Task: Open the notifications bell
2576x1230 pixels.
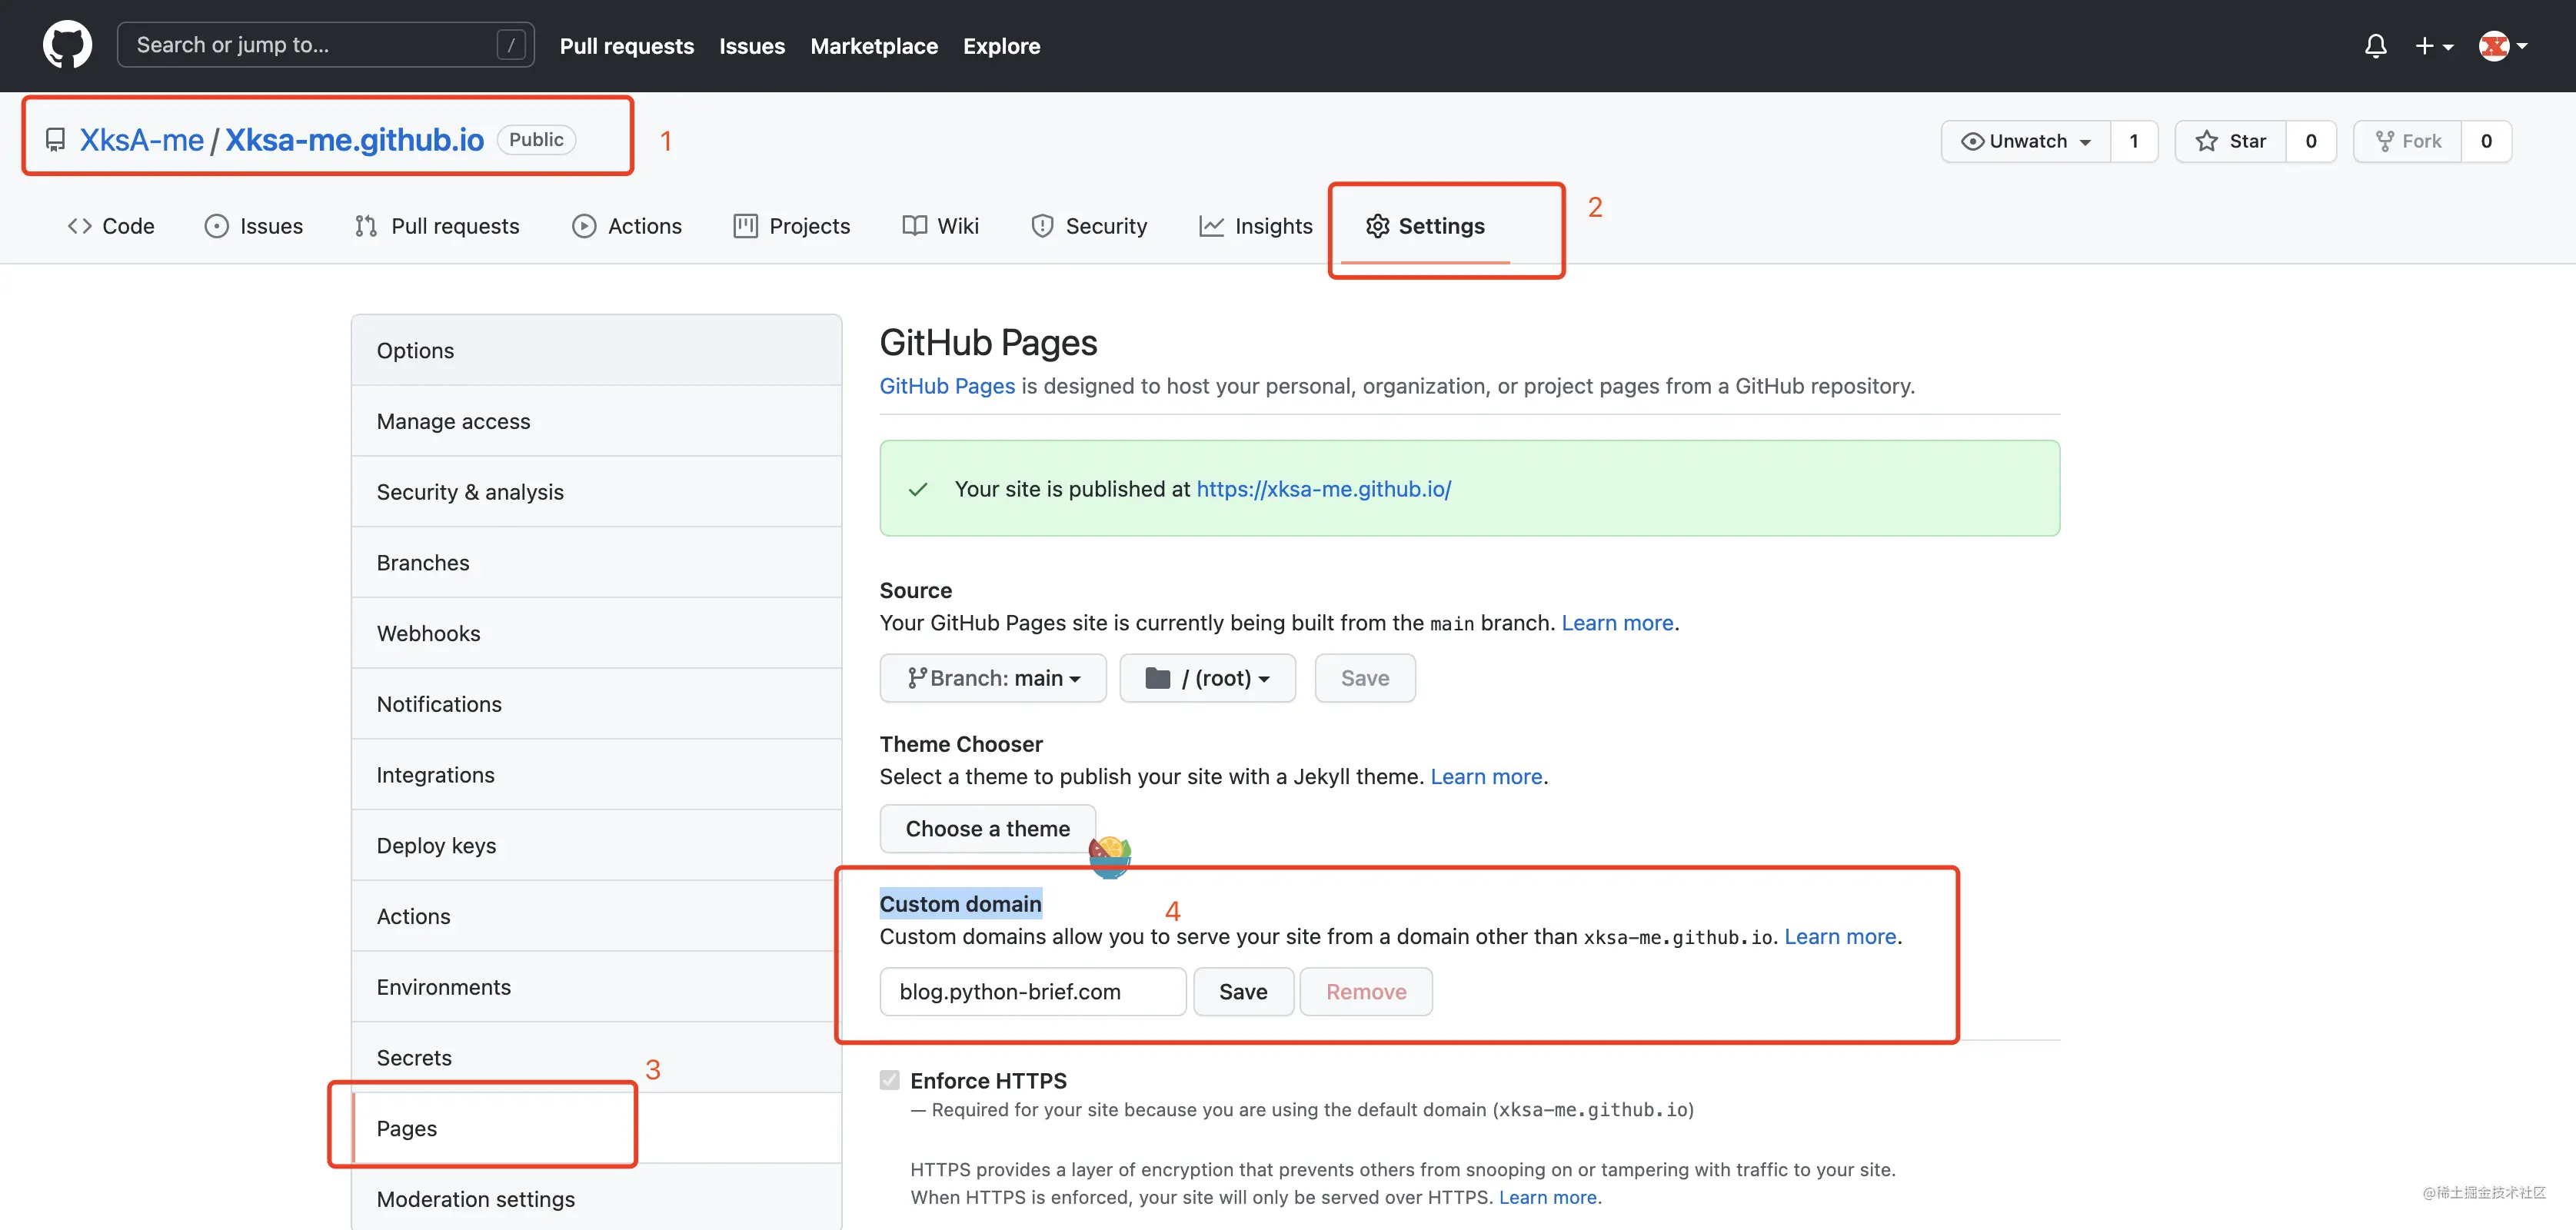Action: [2375, 46]
